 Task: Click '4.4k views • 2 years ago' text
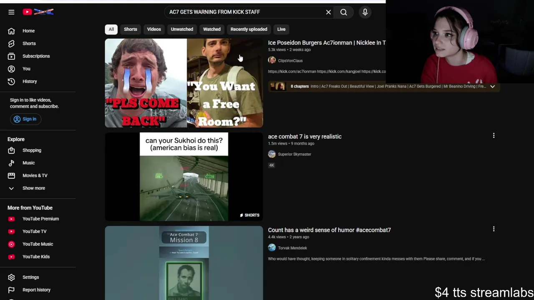coord(289,237)
